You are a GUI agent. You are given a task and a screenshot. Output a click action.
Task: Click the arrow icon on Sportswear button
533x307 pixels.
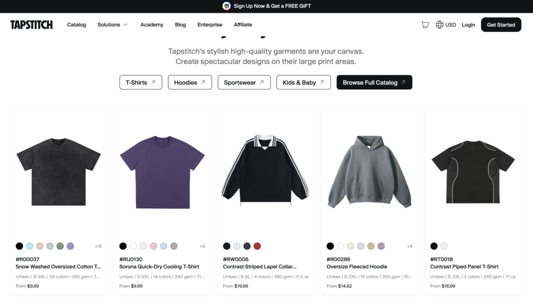pyautogui.click(x=262, y=82)
